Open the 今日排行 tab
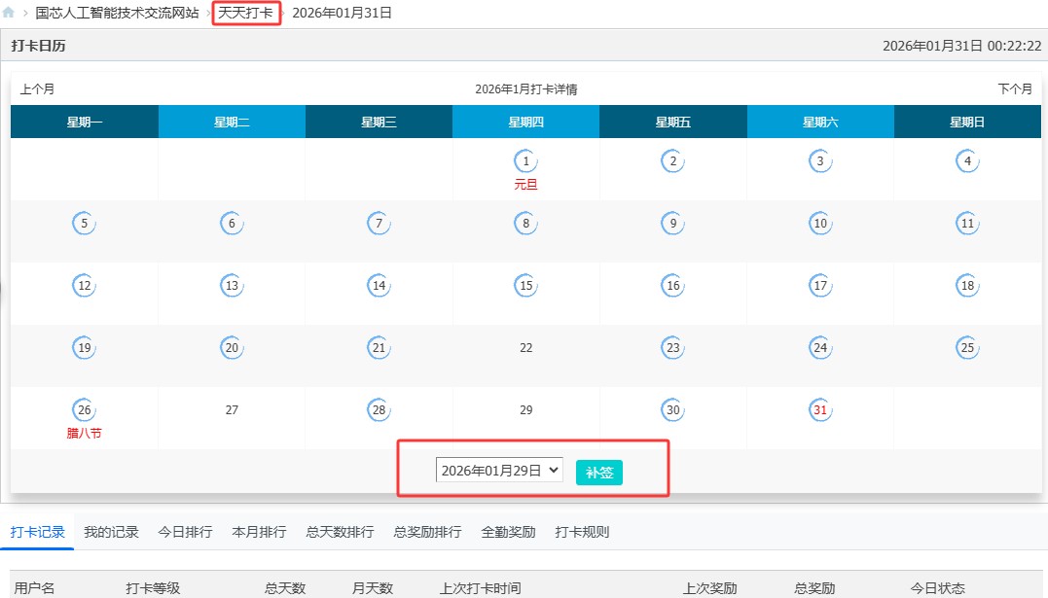The image size is (1048, 598). (184, 532)
